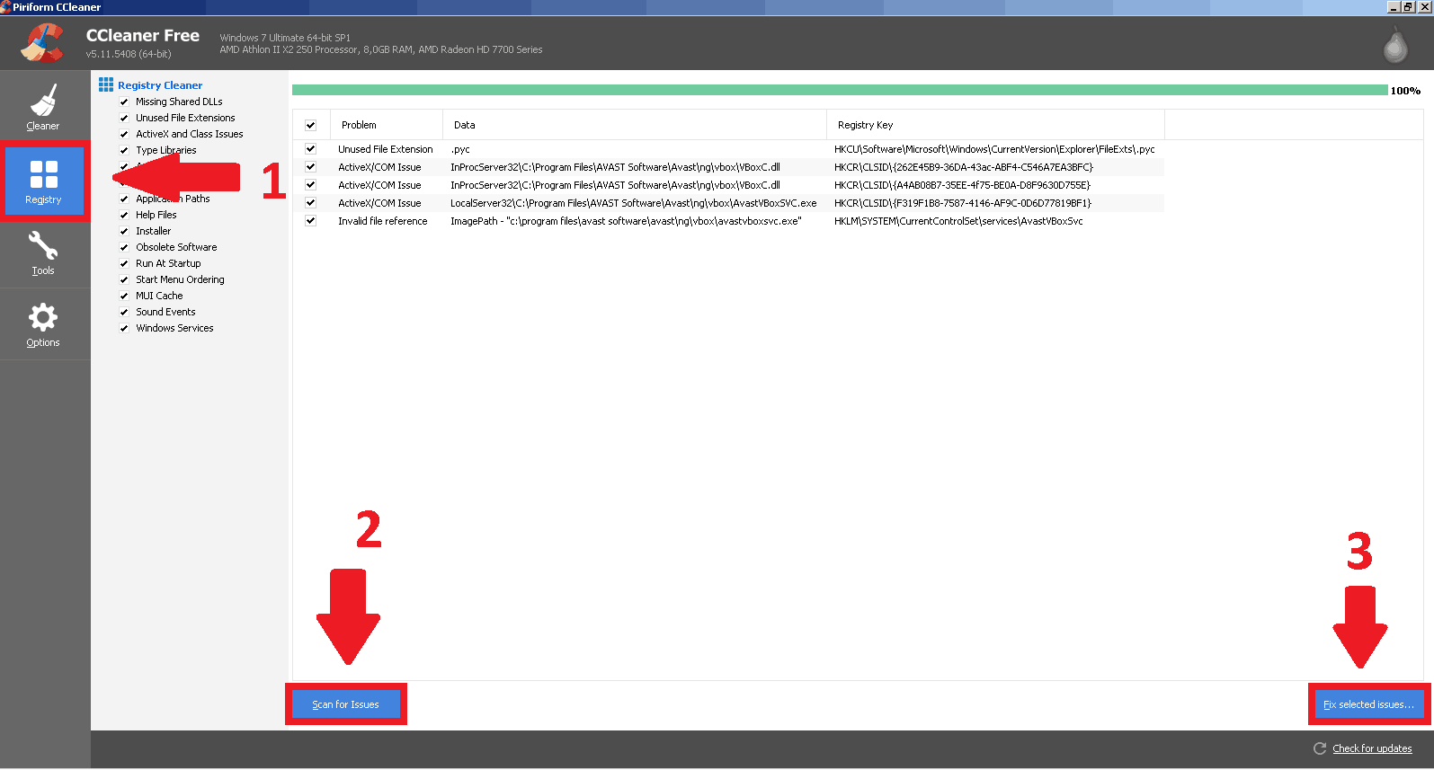Select the CLSID {F319F1B8...} registry key
1434x770 pixels.
pyautogui.click(x=963, y=203)
